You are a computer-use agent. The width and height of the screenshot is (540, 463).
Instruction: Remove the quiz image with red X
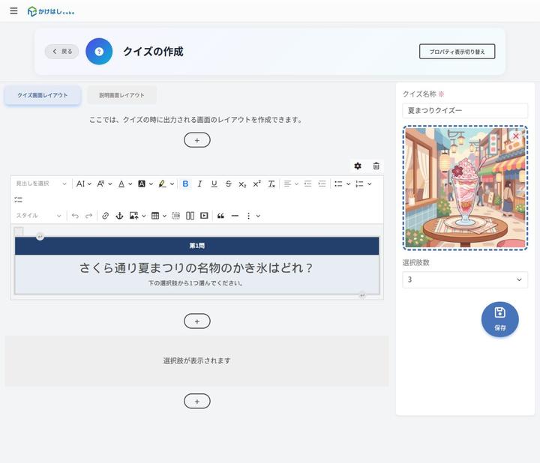pos(515,136)
